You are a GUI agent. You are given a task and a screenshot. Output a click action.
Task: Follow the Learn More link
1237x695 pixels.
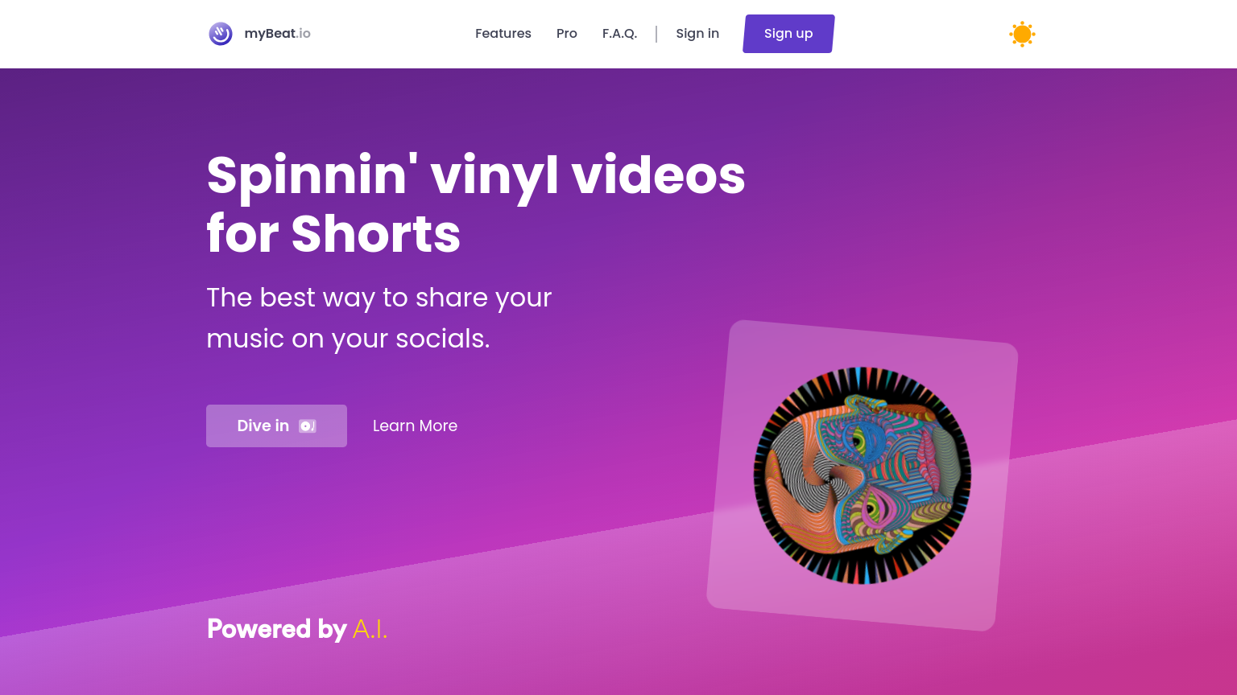[x=415, y=426]
